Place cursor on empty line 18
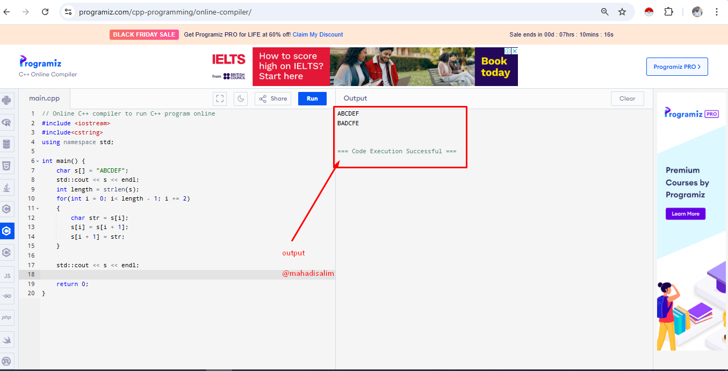Image resolution: width=728 pixels, height=371 pixels. [188, 275]
